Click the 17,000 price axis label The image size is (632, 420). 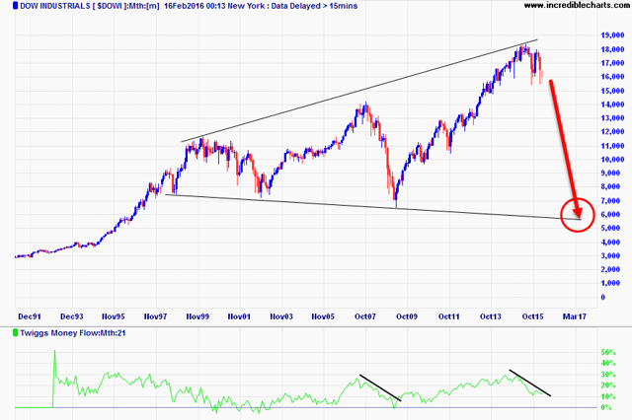point(612,63)
